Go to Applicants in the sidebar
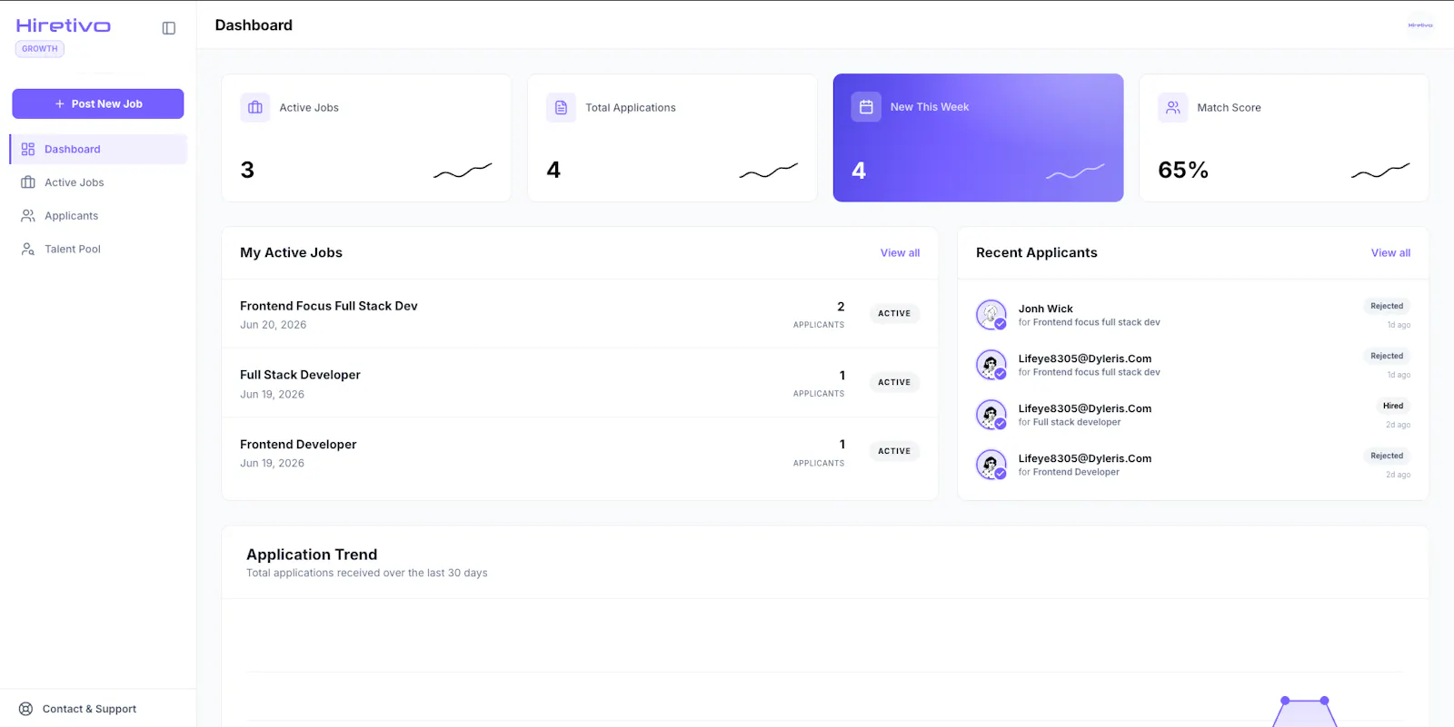This screenshot has width=1454, height=727. (x=98, y=216)
